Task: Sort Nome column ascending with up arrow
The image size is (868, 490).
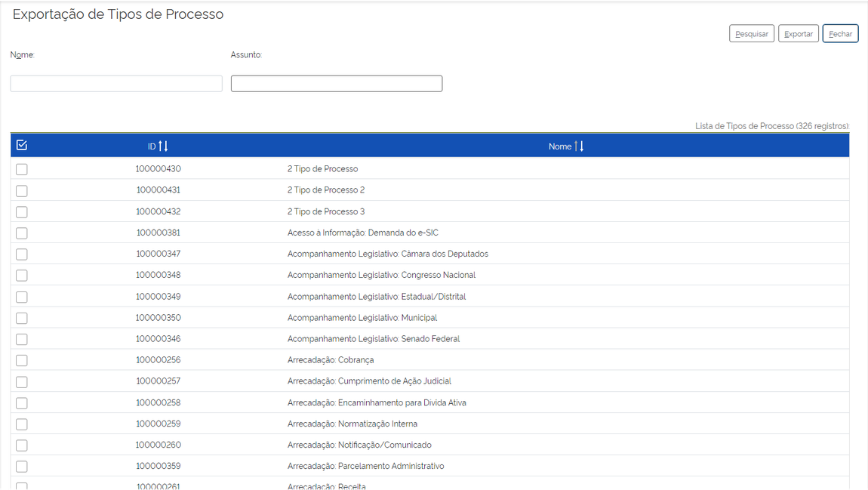Action: (x=577, y=146)
